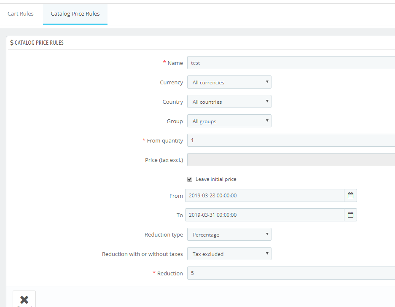Click the To date text field
This screenshot has height=307, width=395.
(x=265, y=215)
